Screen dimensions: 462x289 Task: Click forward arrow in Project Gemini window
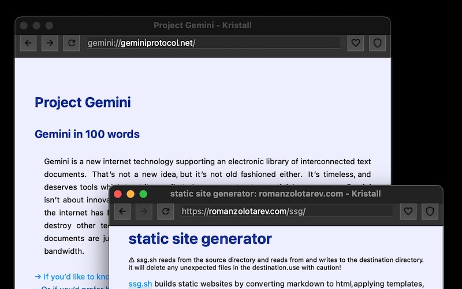pyautogui.click(x=50, y=43)
